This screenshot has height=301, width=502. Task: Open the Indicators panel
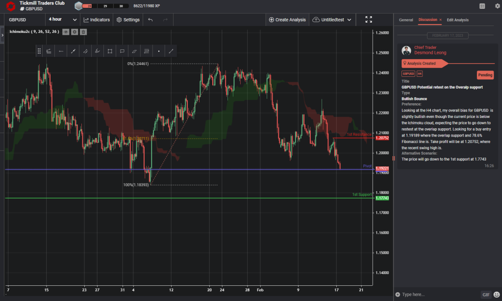(x=97, y=20)
